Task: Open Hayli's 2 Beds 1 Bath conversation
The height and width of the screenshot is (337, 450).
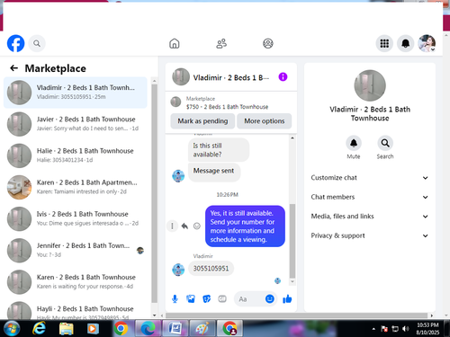Action: click(76, 310)
